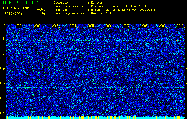Click the meteor count label

(x=42, y=10)
